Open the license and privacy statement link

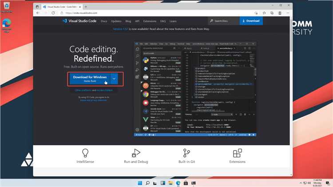[x=93, y=100]
